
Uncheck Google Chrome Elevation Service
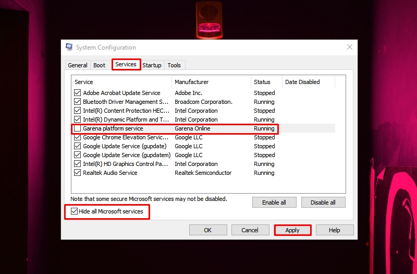pyautogui.click(x=77, y=137)
